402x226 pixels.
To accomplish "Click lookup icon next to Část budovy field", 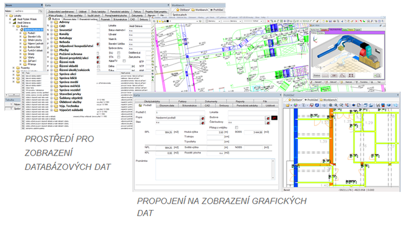I will 268,123.
